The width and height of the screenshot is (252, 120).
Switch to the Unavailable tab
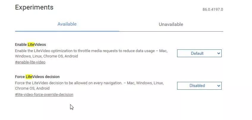tap(171, 24)
